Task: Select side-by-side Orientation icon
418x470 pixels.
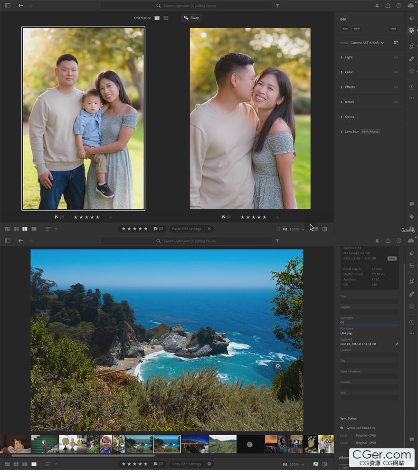Action: tap(157, 18)
